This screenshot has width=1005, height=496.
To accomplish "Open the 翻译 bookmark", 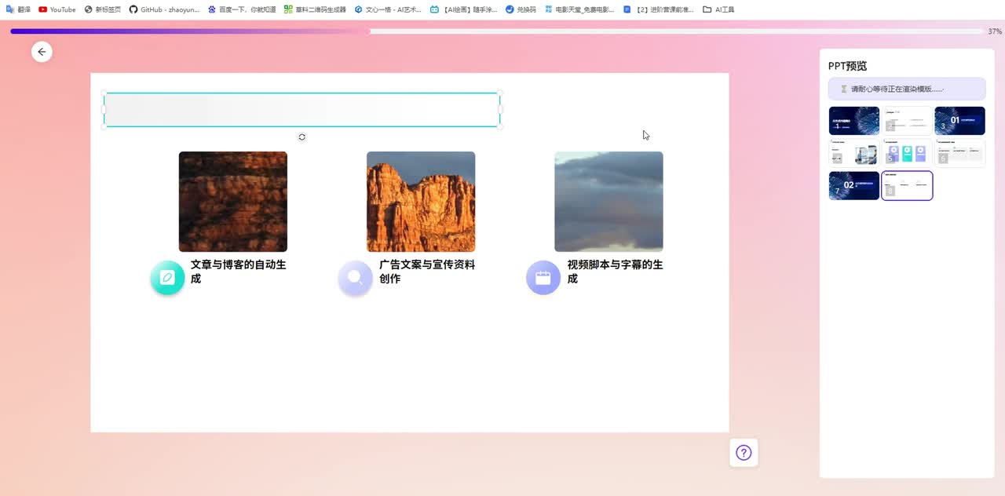I will point(18,9).
